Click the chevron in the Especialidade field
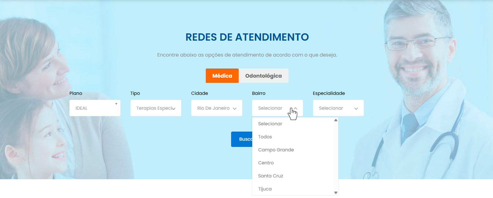Image resolution: width=493 pixels, height=198 pixels. click(x=356, y=109)
